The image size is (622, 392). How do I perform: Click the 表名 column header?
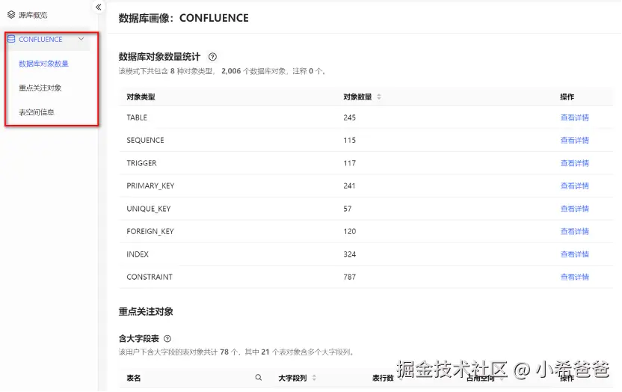click(134, 378)
